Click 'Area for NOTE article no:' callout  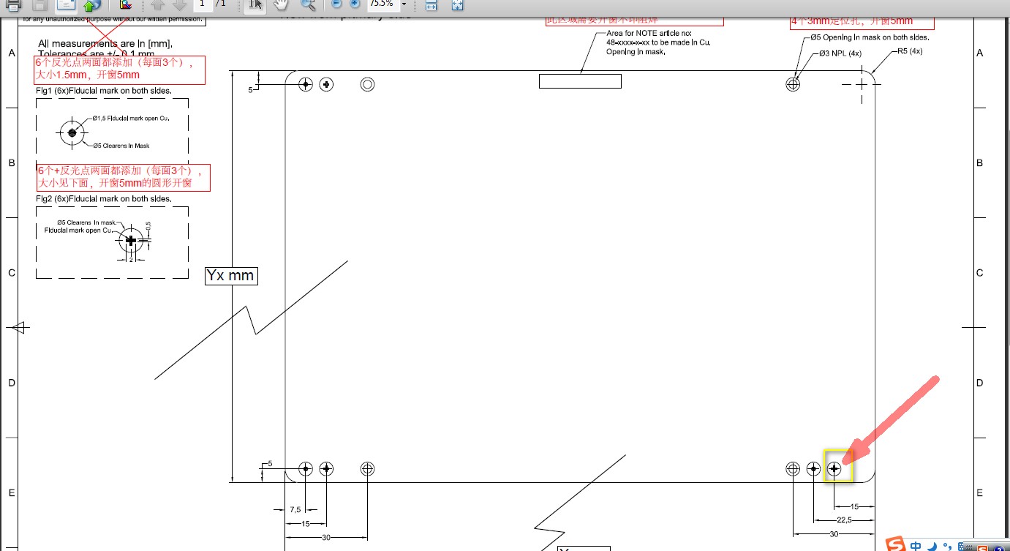(x=649, y=34)
